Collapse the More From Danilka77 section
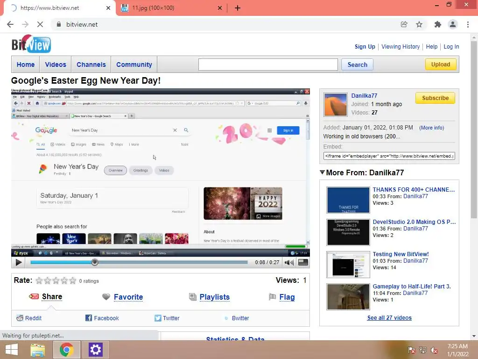This screenshot has height=359, width=478. click(322, 172)
